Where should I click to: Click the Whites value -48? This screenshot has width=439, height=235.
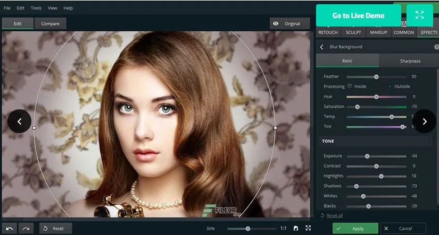click(x=414, y=196)
